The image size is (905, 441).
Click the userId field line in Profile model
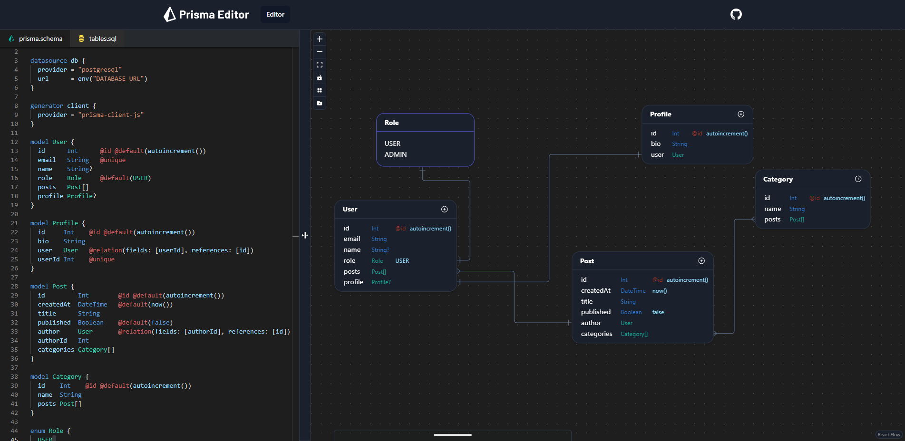76,259
